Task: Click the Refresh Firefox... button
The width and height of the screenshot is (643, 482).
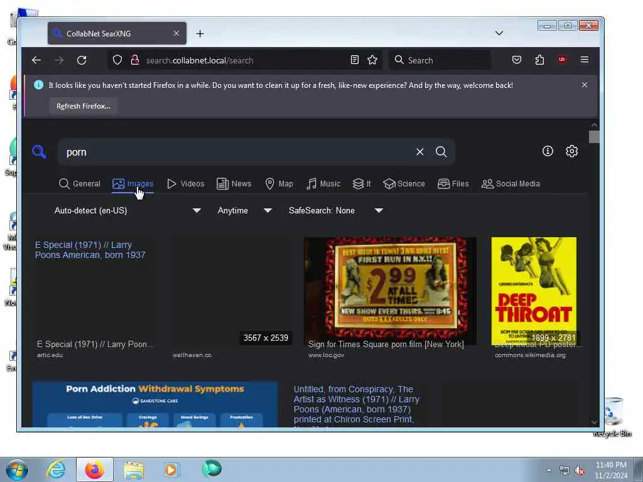Action: click(84, 105)
